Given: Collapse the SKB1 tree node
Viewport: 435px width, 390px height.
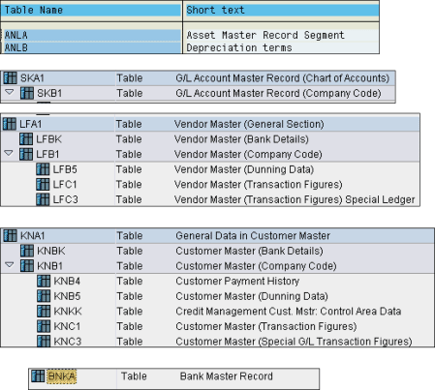Looking at the screenshot, I should [x=10, y=93].
